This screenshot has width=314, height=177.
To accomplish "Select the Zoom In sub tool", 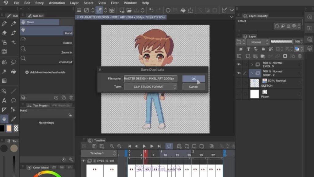I will pyautogui.click(x=46, y=50).
